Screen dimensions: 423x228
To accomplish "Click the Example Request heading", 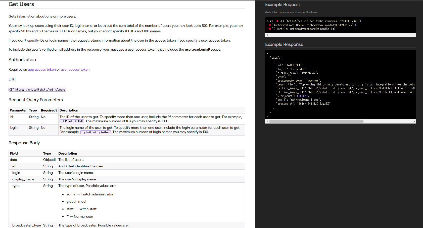I will (x=283, y=5).
